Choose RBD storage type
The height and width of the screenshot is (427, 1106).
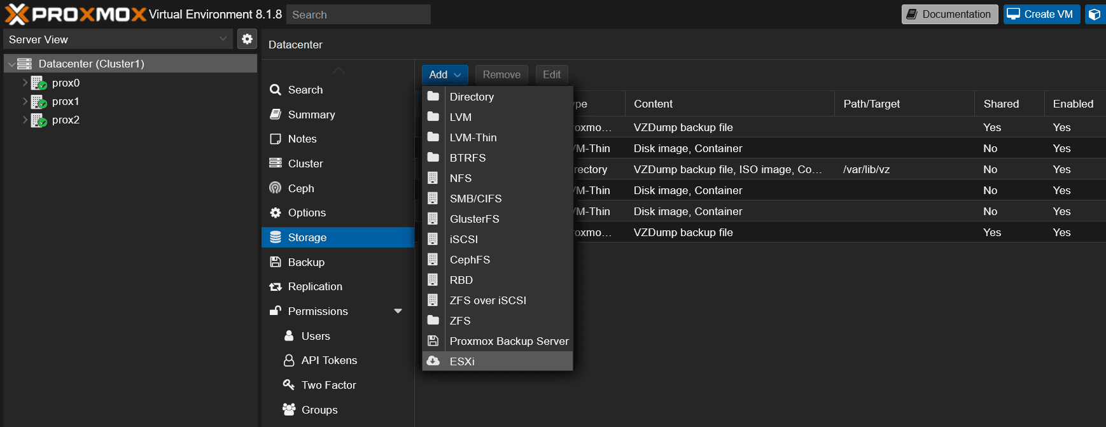(498, 280)
